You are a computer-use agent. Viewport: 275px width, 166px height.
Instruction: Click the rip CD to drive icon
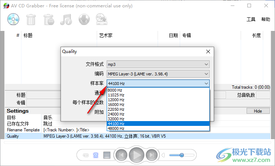point(102,19)
